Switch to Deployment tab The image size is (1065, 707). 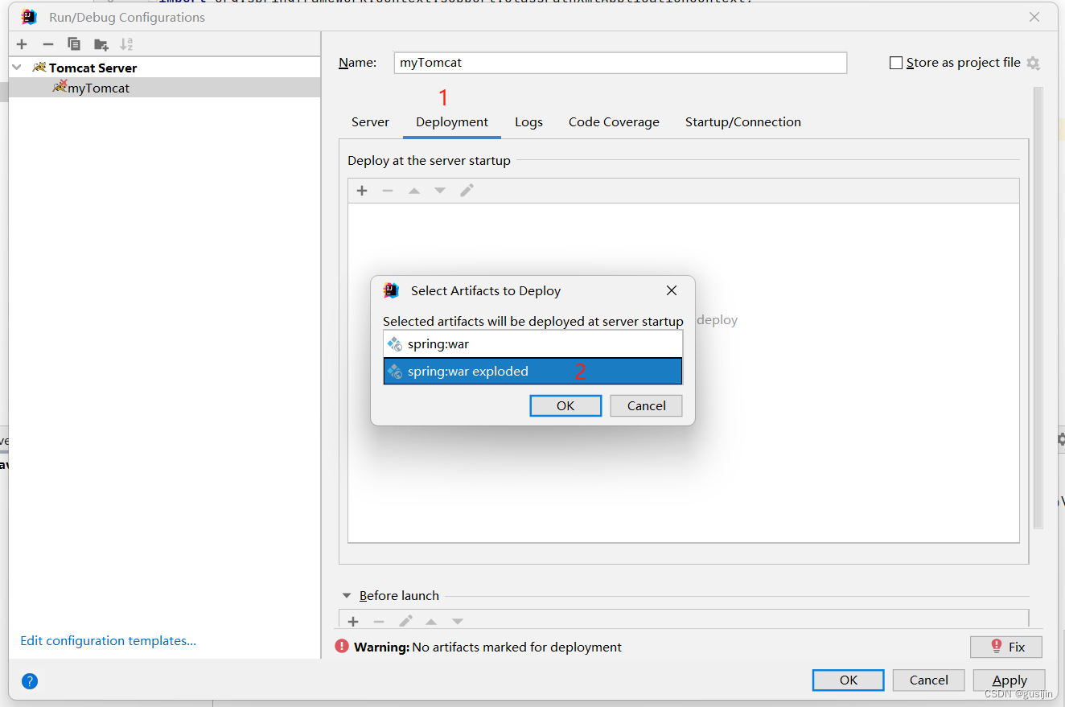pos(452,122)
